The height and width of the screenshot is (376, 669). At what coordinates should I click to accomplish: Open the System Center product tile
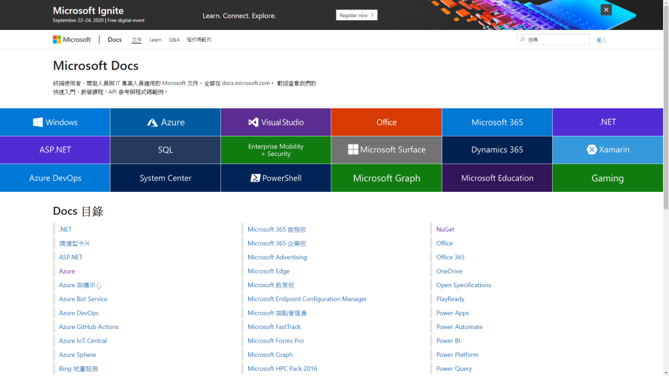click(165, 178)
